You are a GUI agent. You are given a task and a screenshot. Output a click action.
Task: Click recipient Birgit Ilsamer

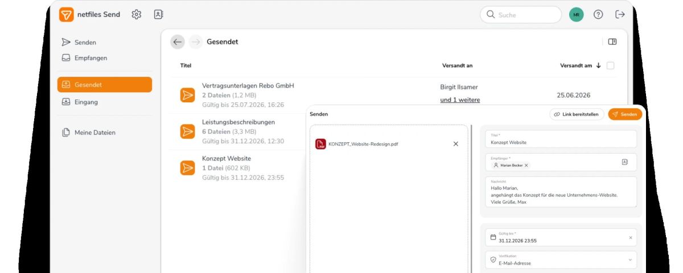pos(459,87)
